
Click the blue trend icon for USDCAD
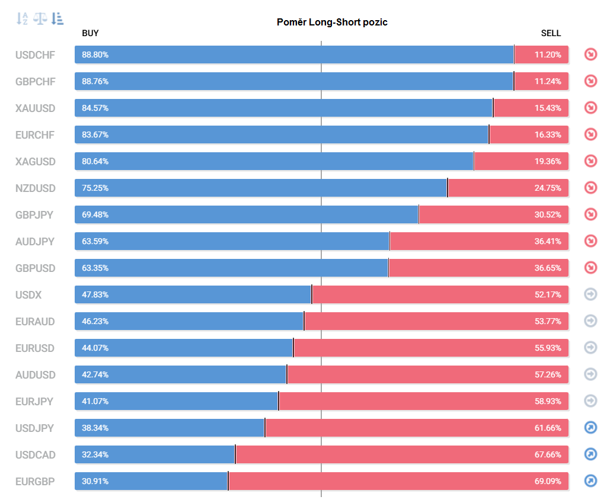pos(590,454)
